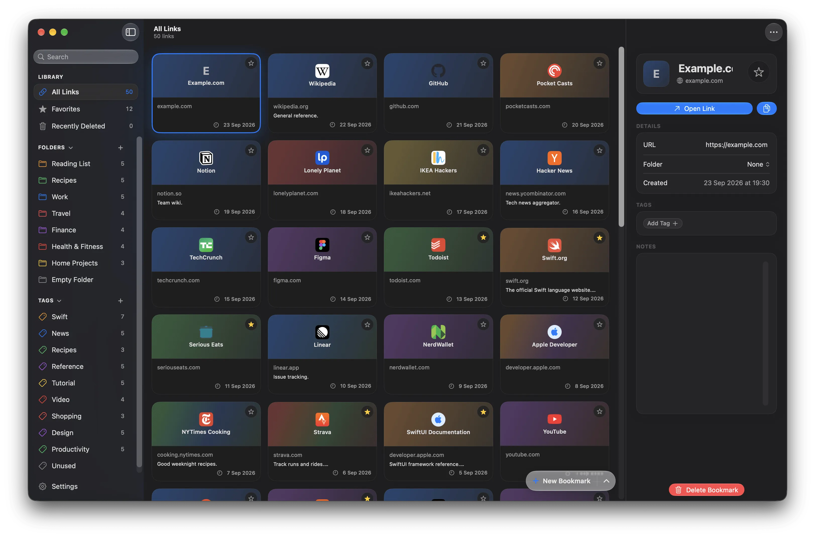Toggle the sidebar visibility icon

tap(131, 32)
